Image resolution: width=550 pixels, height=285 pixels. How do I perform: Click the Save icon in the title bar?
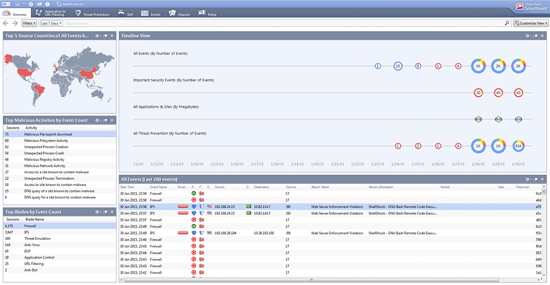click(17, 4)
